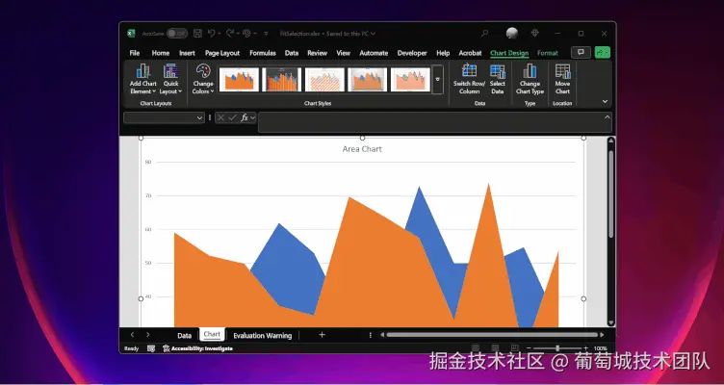Add a new sheet with plus button

point(322,335)
